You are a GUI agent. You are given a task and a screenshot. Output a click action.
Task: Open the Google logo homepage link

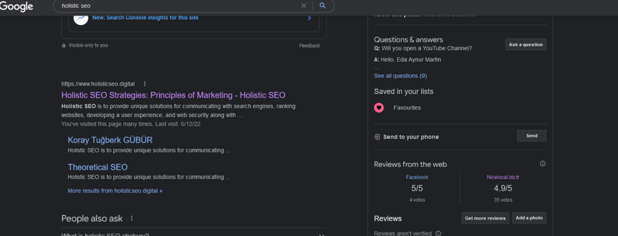point(16,6)
